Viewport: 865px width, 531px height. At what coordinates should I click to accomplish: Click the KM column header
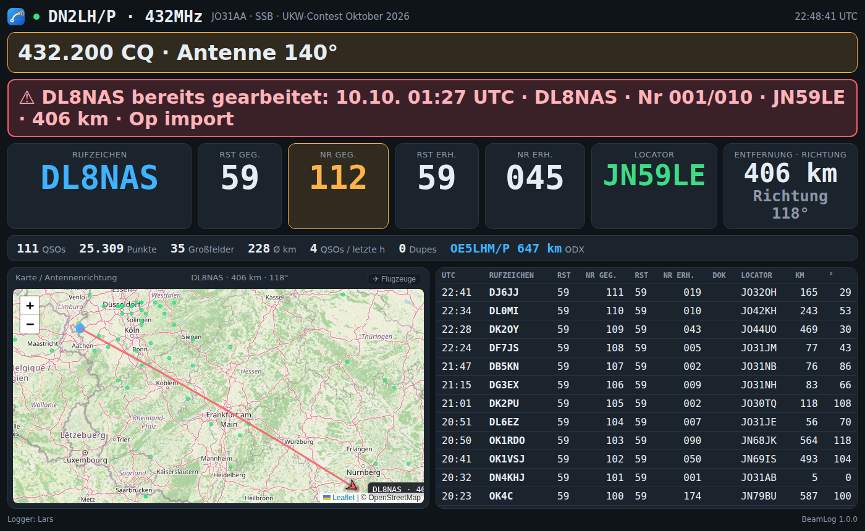point(800,275)
